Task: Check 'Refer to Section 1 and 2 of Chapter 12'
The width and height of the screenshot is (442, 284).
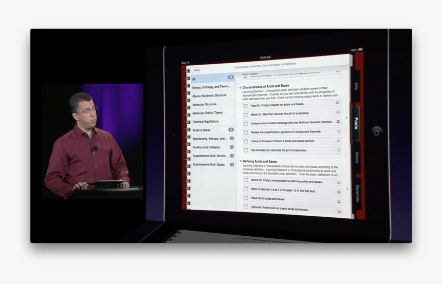Action: point(246,189)
